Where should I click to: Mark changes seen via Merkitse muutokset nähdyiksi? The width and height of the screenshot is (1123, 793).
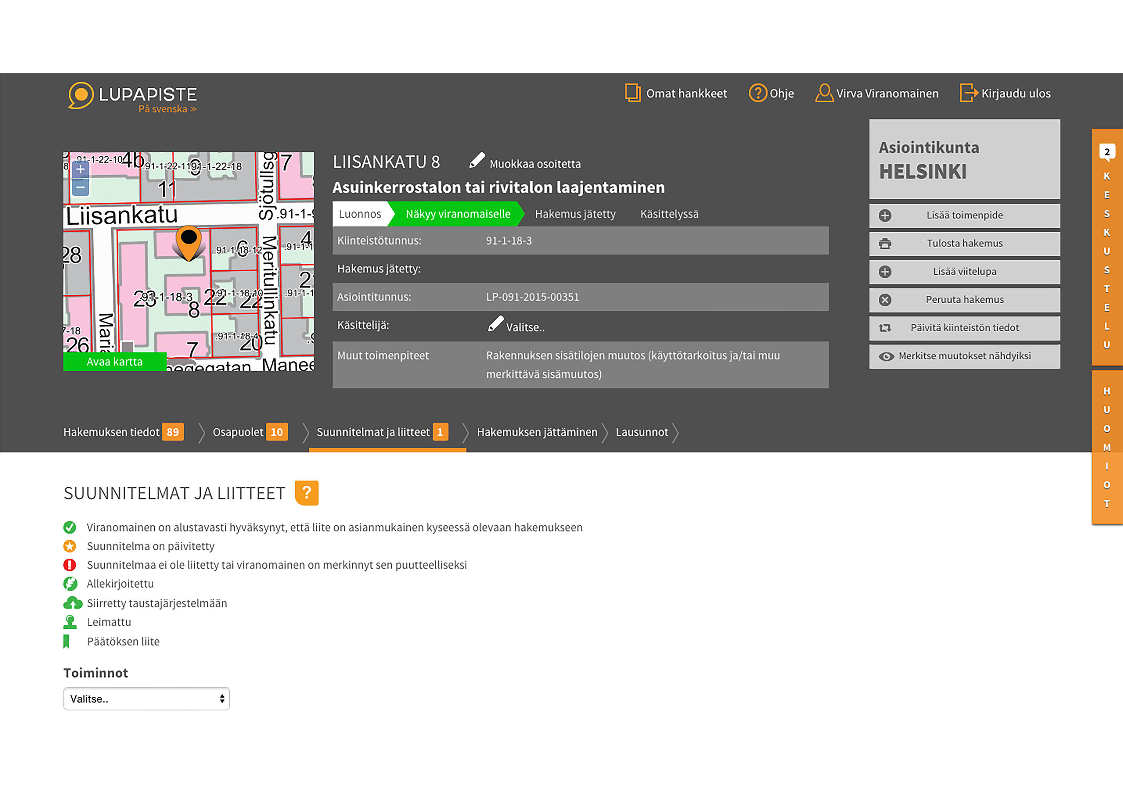coord(964,356)
